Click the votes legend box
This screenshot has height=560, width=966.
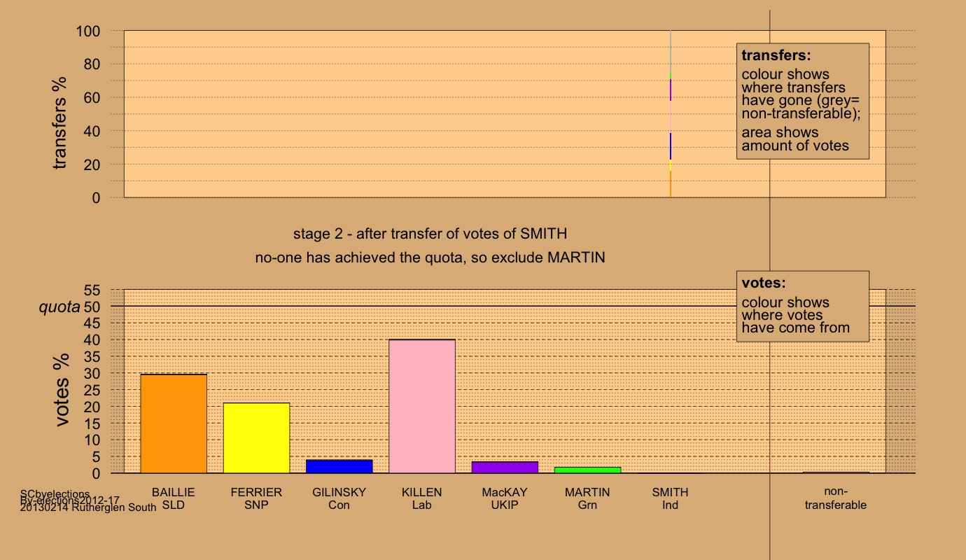803,306
